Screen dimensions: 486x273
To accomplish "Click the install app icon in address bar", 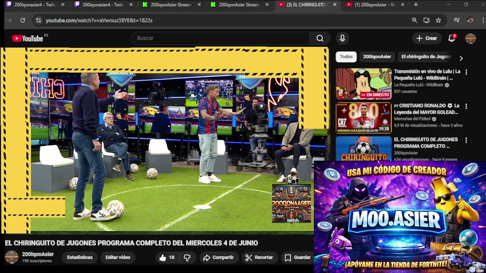I will tap(426, 20).
